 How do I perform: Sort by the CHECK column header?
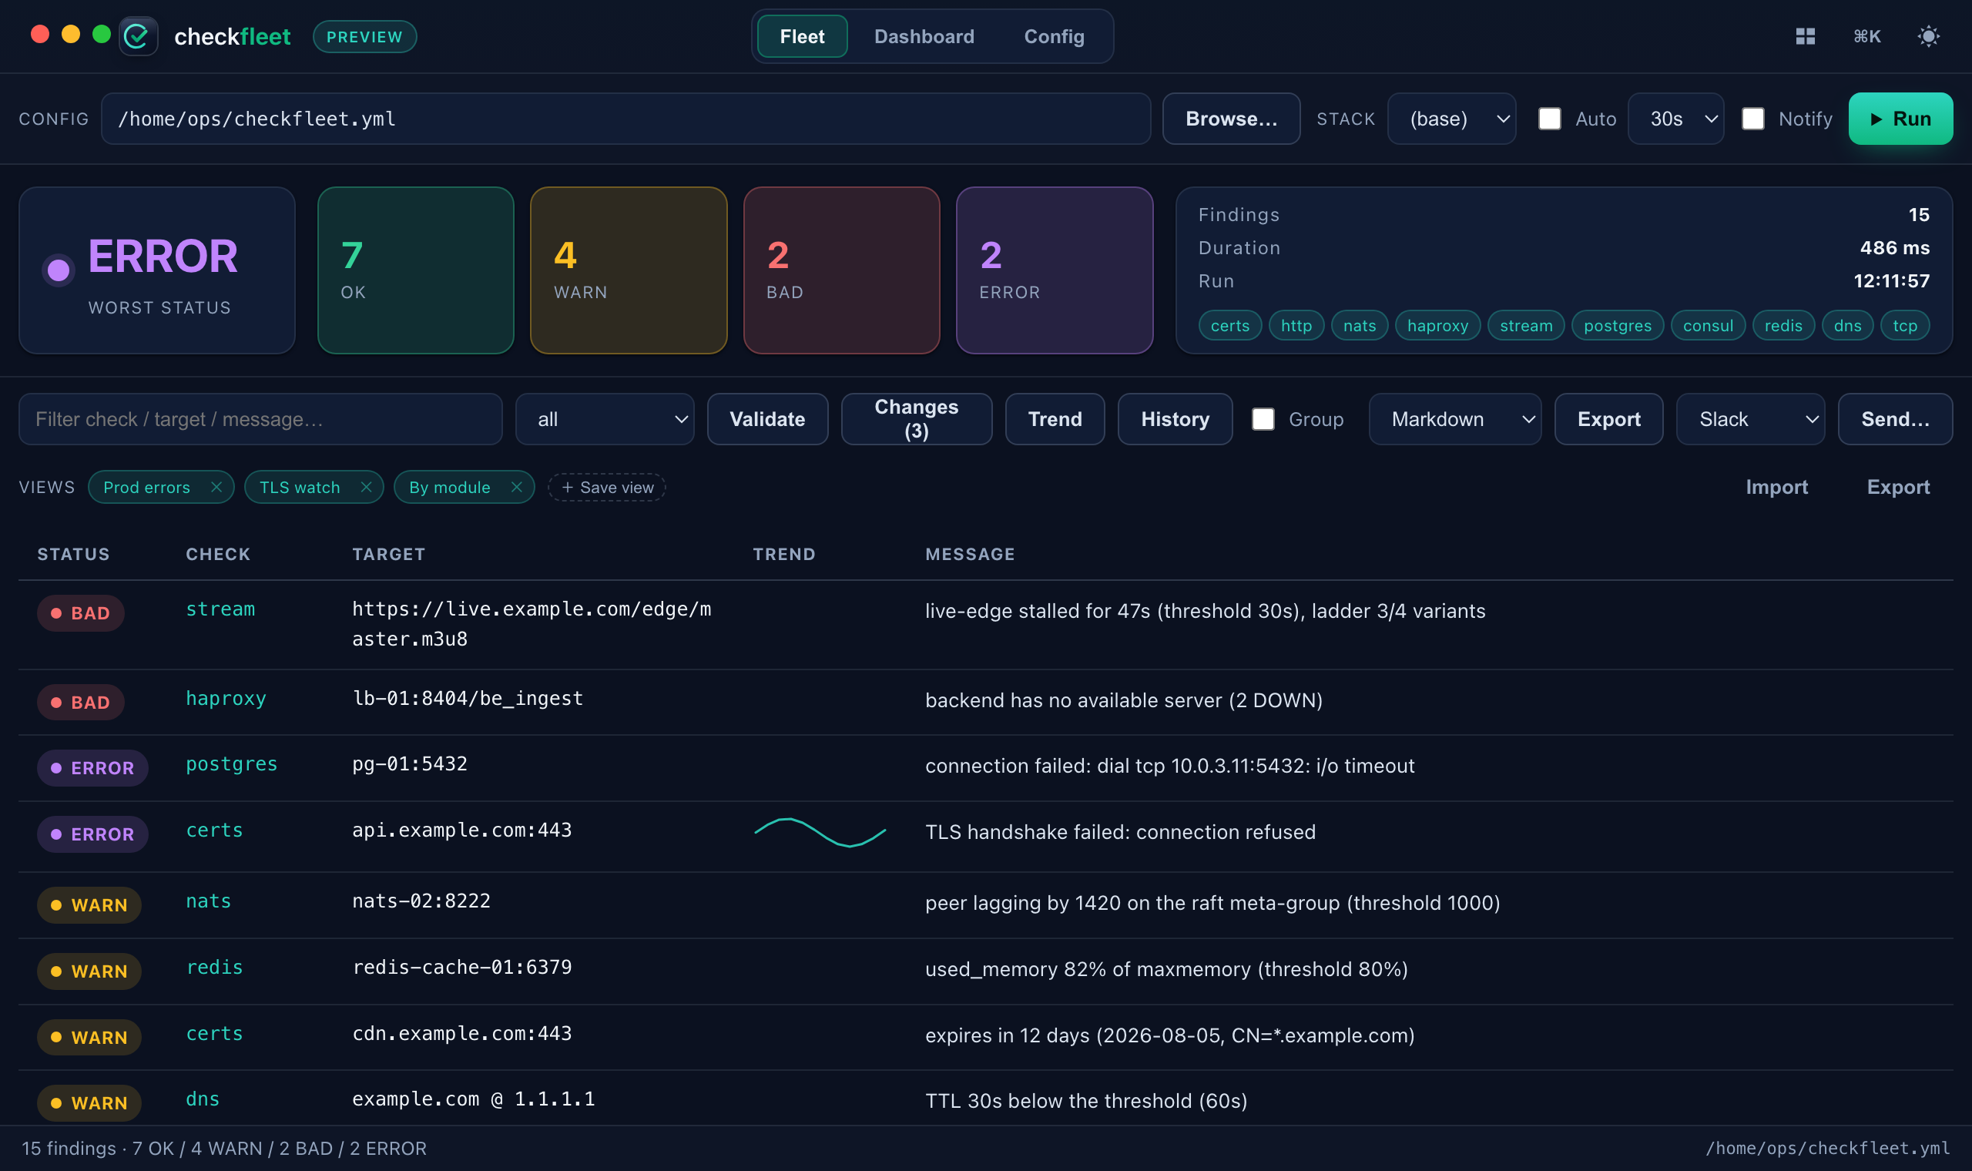coord(218,554)
